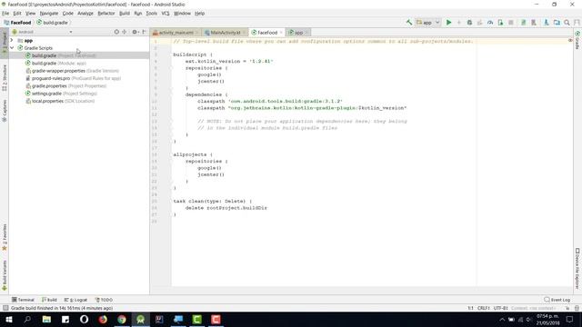The width and height of the screenshot is (582, 327).
Task: Switch to MainActivity.kt editor tab
Action: pos(225,33)
